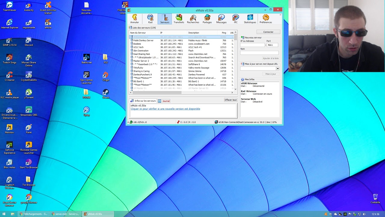
Task: Select the Avast Antivirus Gratuit desktop icon
Action: (48, 8)
